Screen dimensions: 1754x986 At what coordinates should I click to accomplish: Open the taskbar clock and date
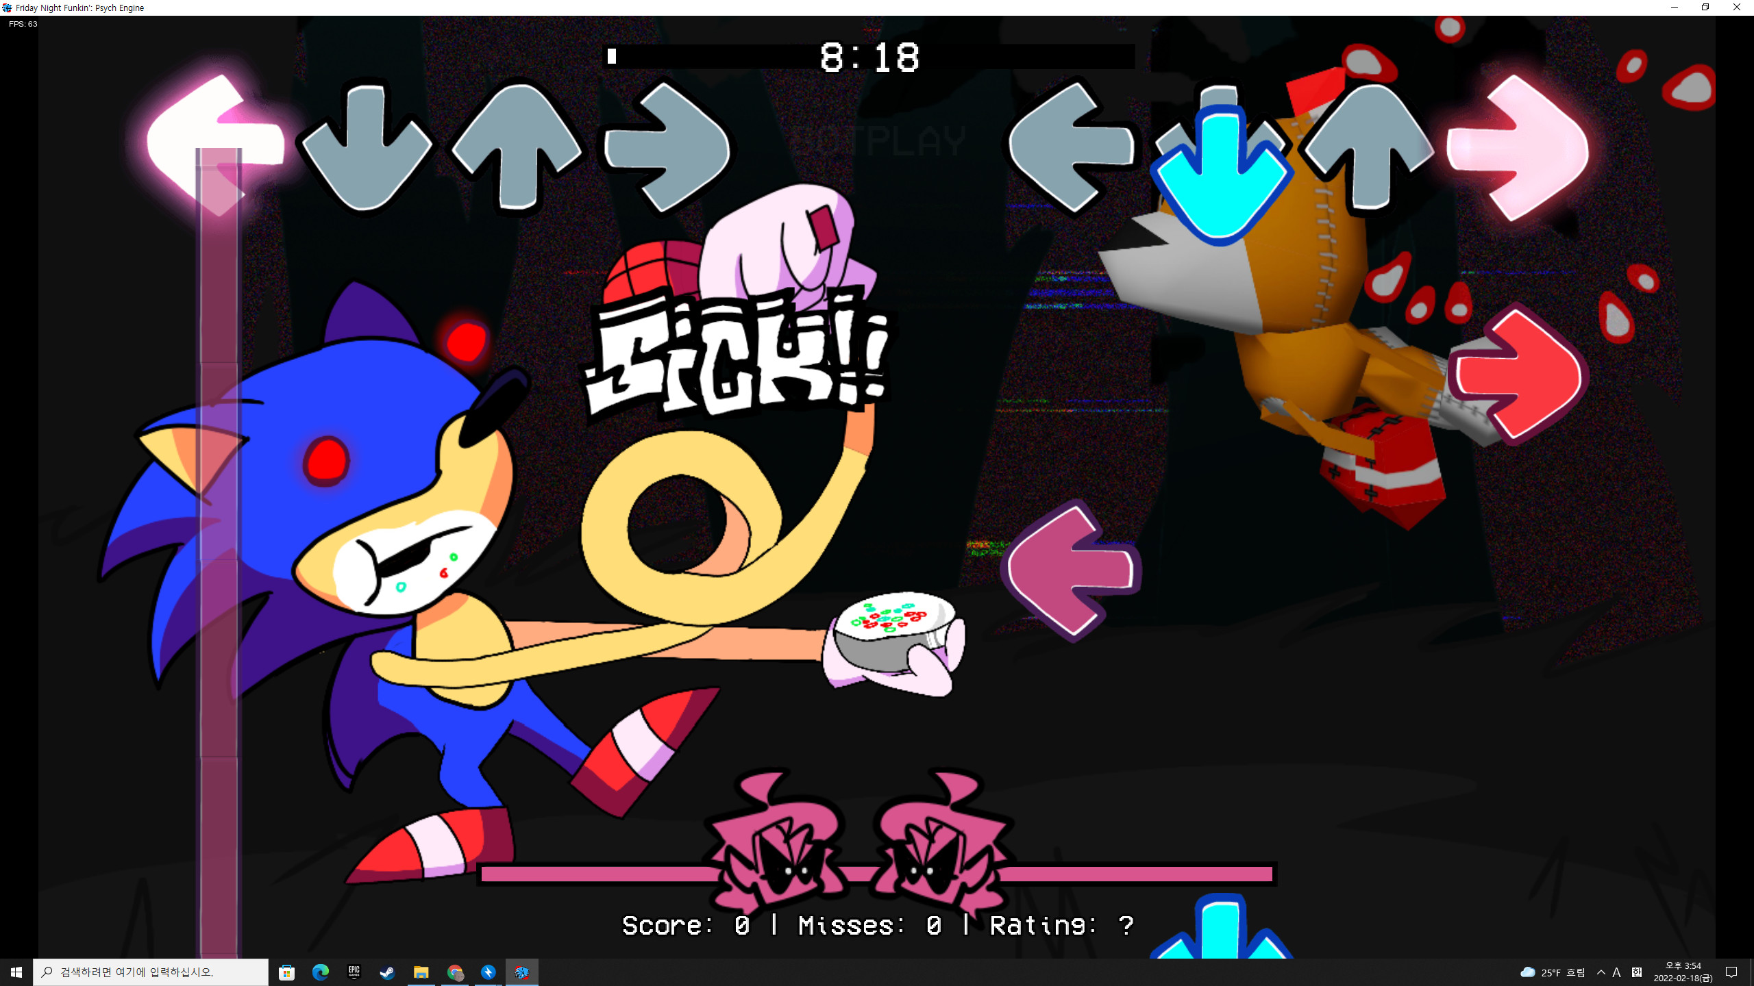pyautogui.click(x=1683, y=972)
